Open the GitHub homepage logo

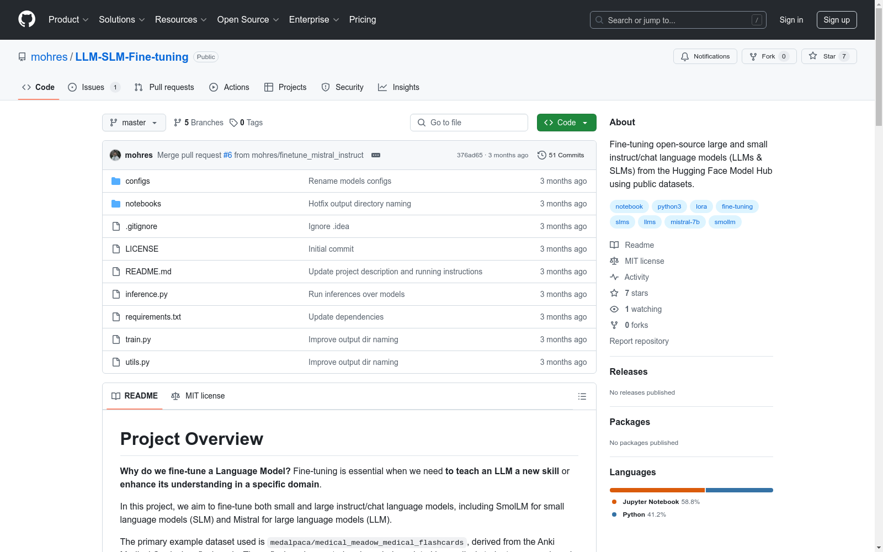(x=26, y=19)
